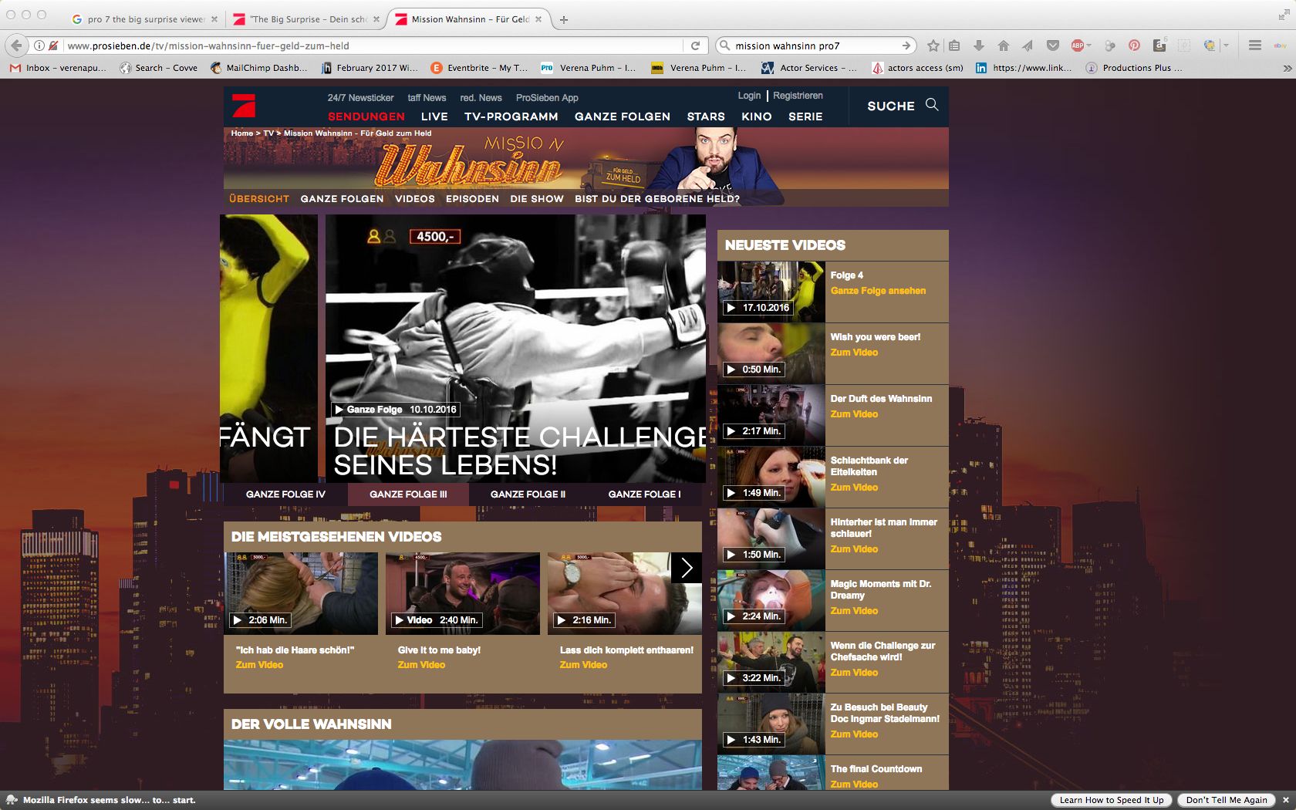
Task: Open new tab with the plus button
Action: pos(564,19)
